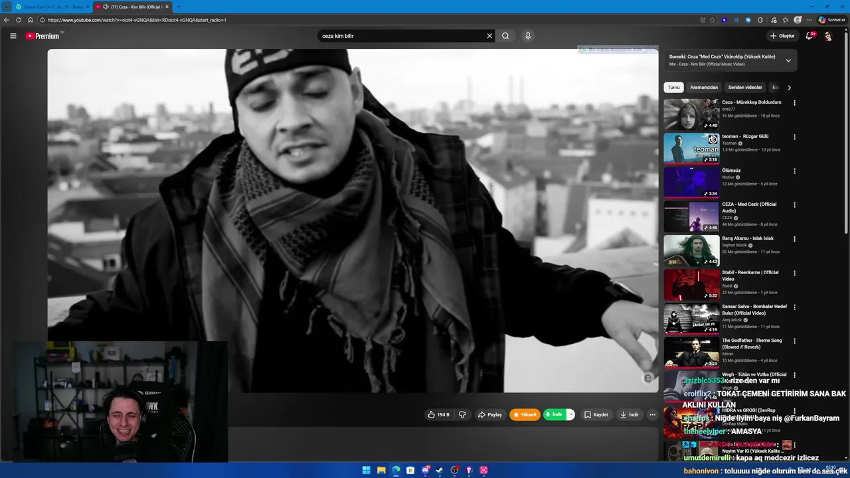Show more filter chips with right arrow
Image resolution: width=850 pixels, height=478 pixels.
[789, 87]
